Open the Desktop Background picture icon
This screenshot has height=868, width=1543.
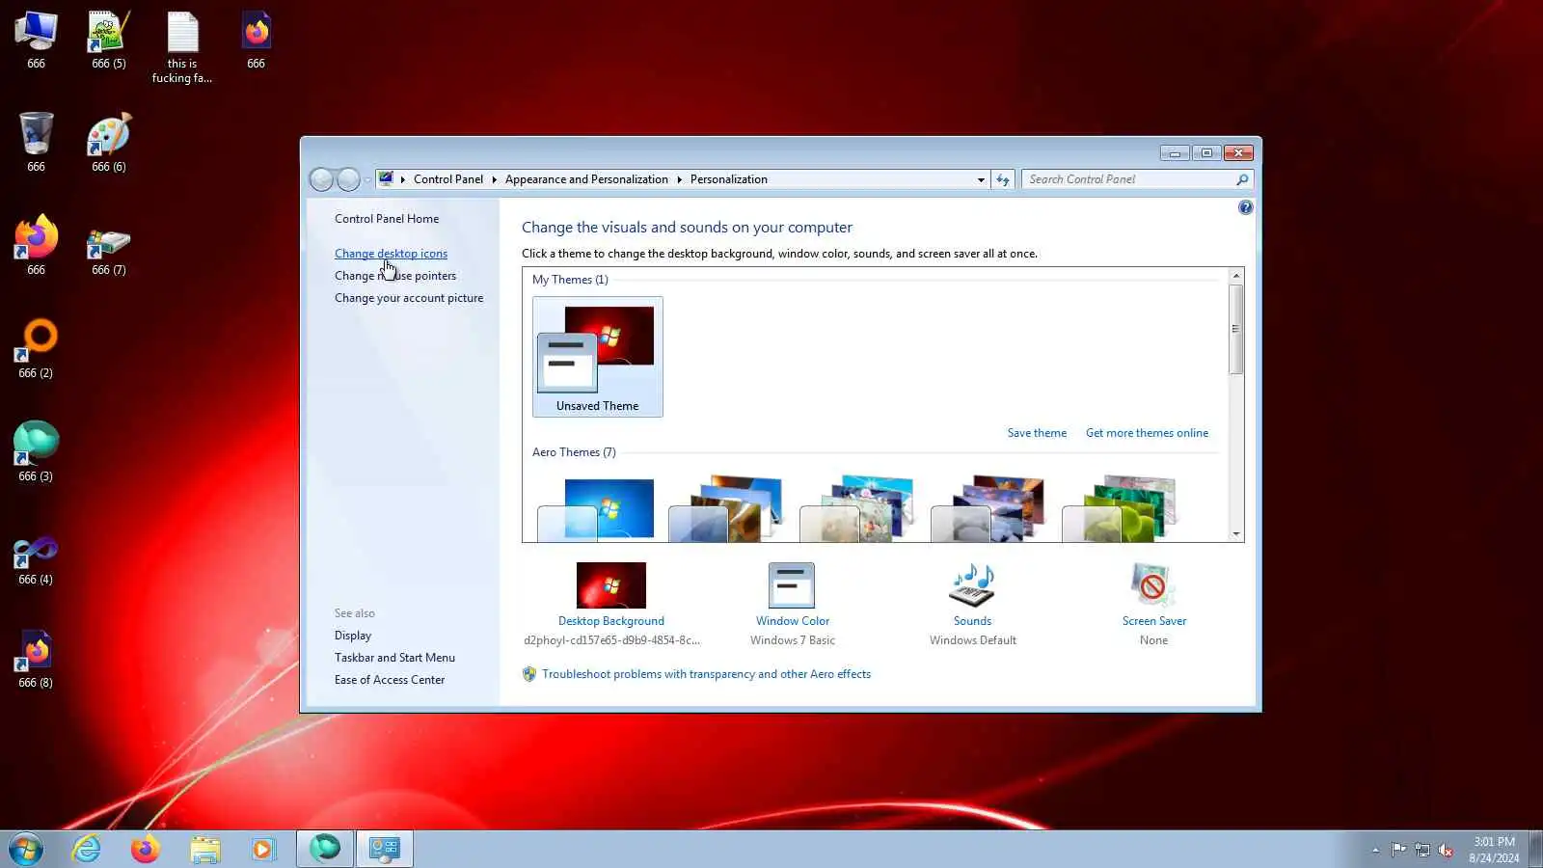611,585
